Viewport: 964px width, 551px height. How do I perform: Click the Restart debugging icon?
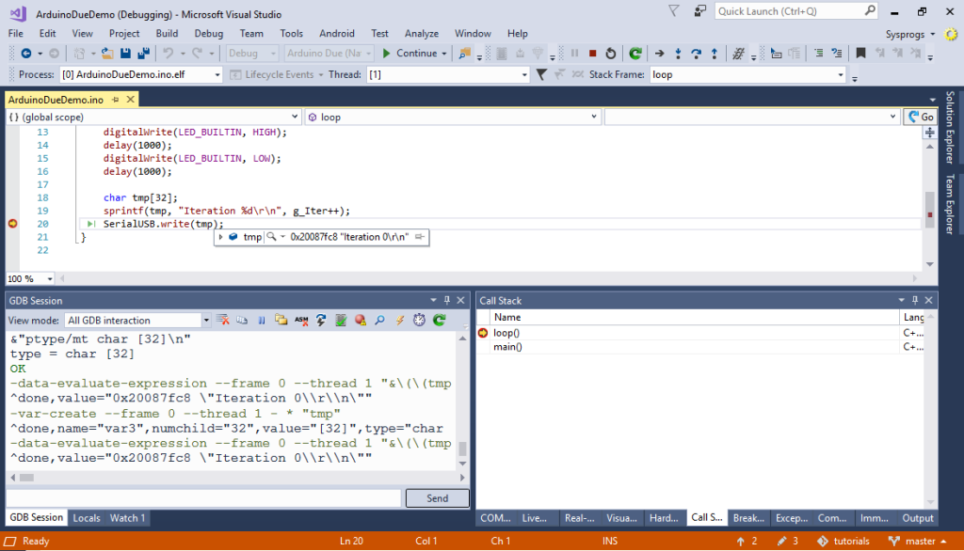pyautogui.click(x=610, y=54)
